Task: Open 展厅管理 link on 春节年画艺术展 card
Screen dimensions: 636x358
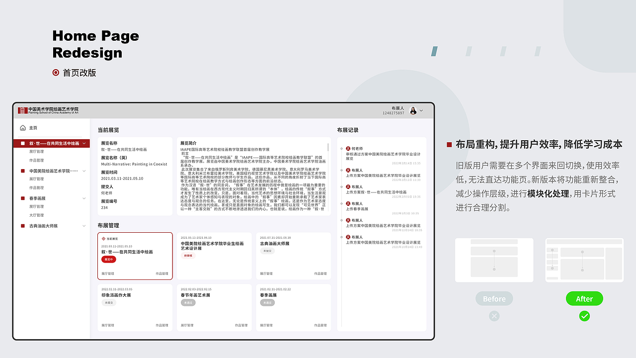Action: 187,325
